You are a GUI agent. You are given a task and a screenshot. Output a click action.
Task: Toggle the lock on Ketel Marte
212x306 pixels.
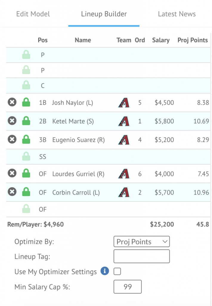click(x=26, y=121)
